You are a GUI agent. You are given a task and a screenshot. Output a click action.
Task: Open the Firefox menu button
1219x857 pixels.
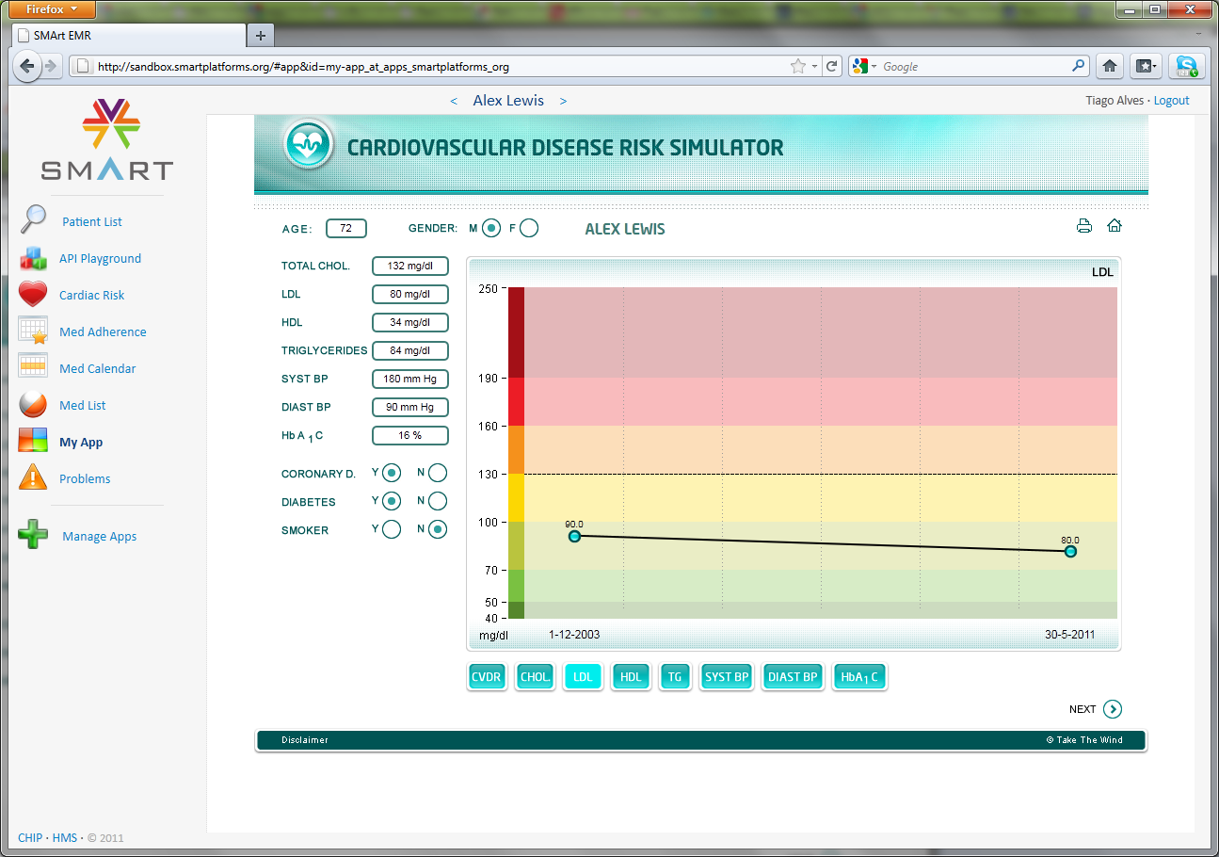tap(51, 8)
